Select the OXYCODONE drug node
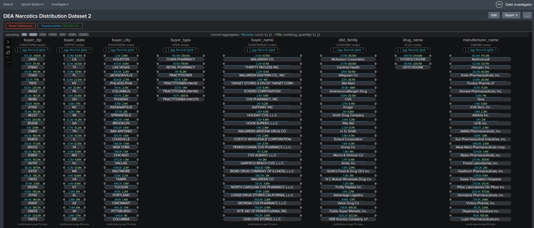Screen dimensions: 534x228 413,67
